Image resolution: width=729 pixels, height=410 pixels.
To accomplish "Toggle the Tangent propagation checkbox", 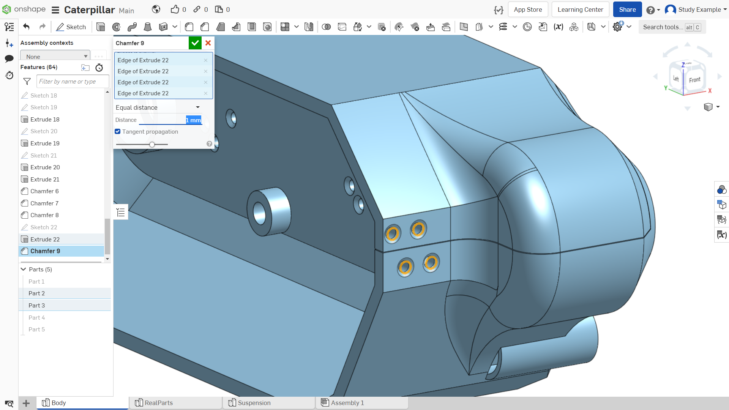I will (118, 131).
